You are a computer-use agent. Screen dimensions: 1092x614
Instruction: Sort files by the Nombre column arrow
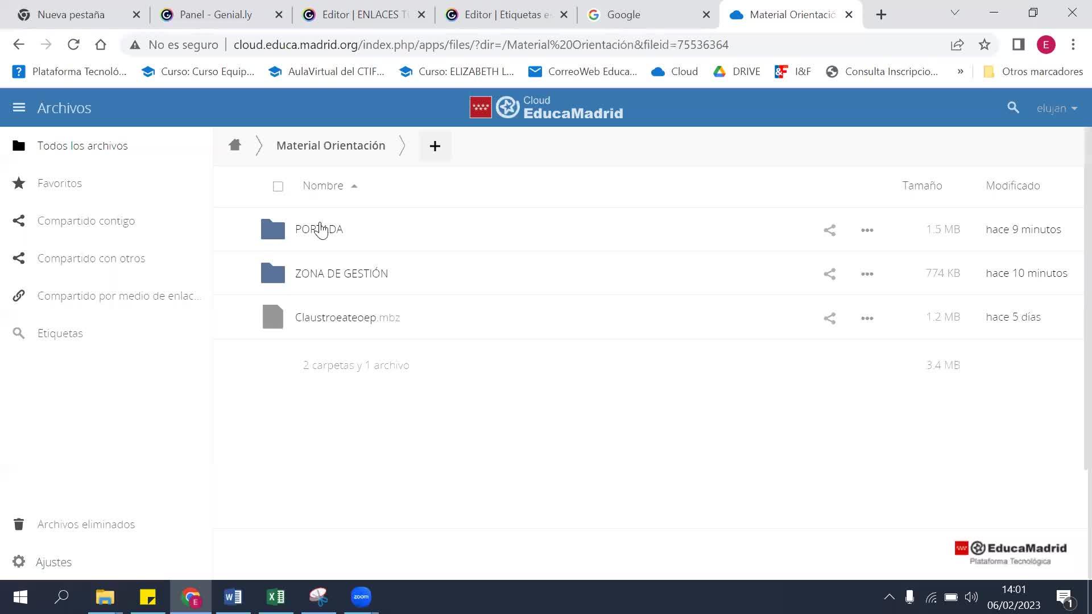(354, 186)
